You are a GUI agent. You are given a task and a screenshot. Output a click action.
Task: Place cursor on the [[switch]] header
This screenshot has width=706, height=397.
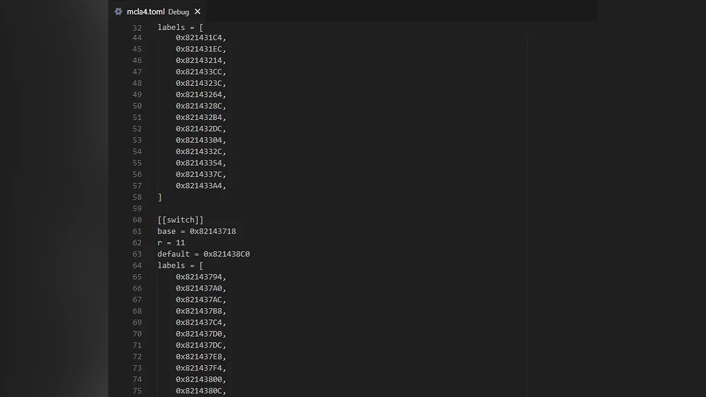(181, 220)
